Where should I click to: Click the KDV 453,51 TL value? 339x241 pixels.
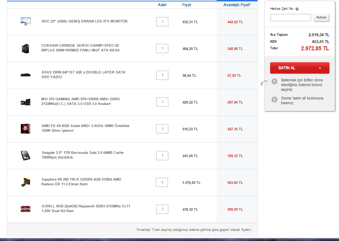pos(321,42)
